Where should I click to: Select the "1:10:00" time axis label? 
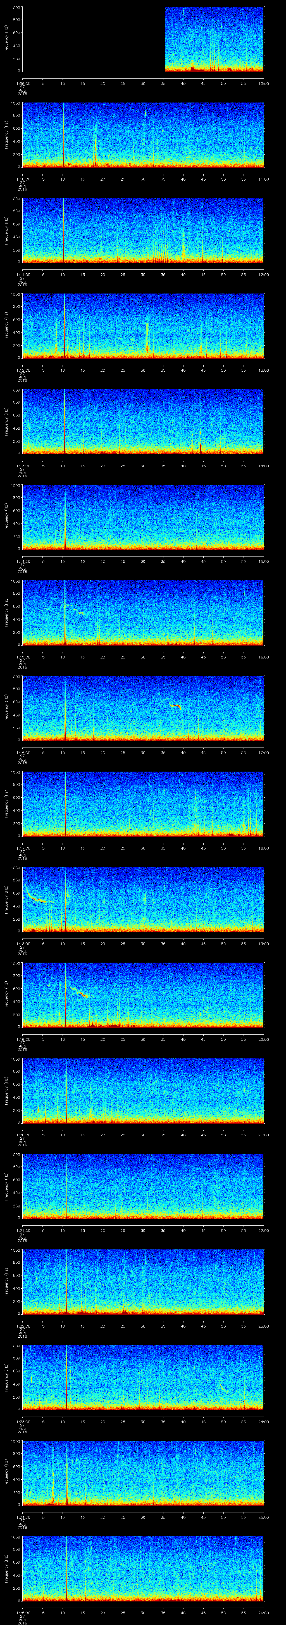pos(23,179)
